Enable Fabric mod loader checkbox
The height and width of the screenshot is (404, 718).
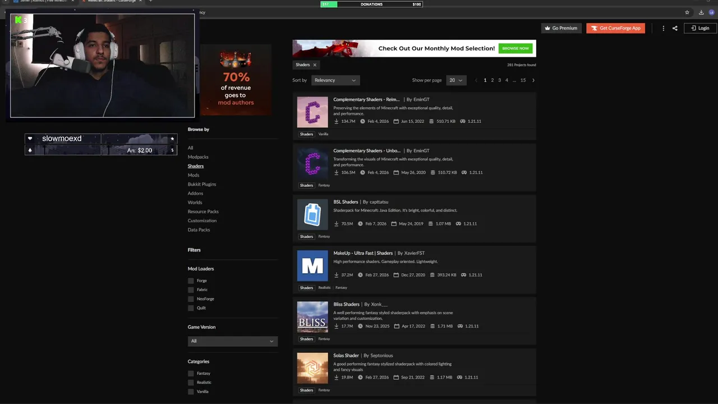[191, 290]
